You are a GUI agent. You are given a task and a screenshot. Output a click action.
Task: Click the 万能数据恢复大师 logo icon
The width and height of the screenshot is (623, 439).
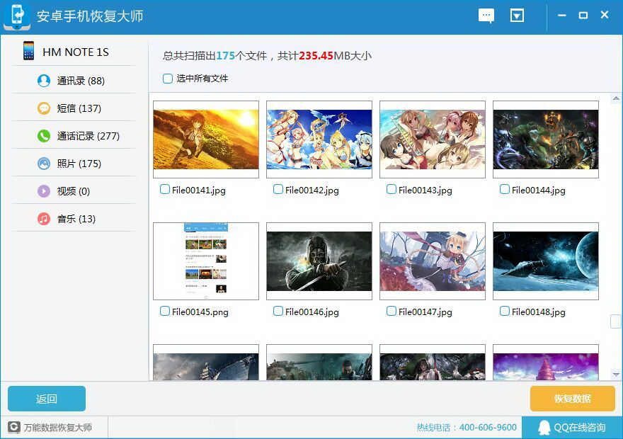[14, 427]
